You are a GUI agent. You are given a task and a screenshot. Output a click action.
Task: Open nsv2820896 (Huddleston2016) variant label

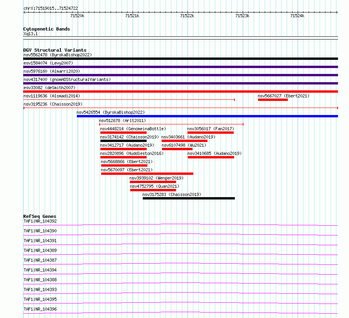pos(132,153)
